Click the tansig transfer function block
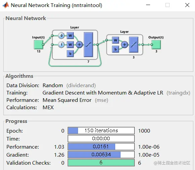 pyautogui.click(x=88, y=45)
